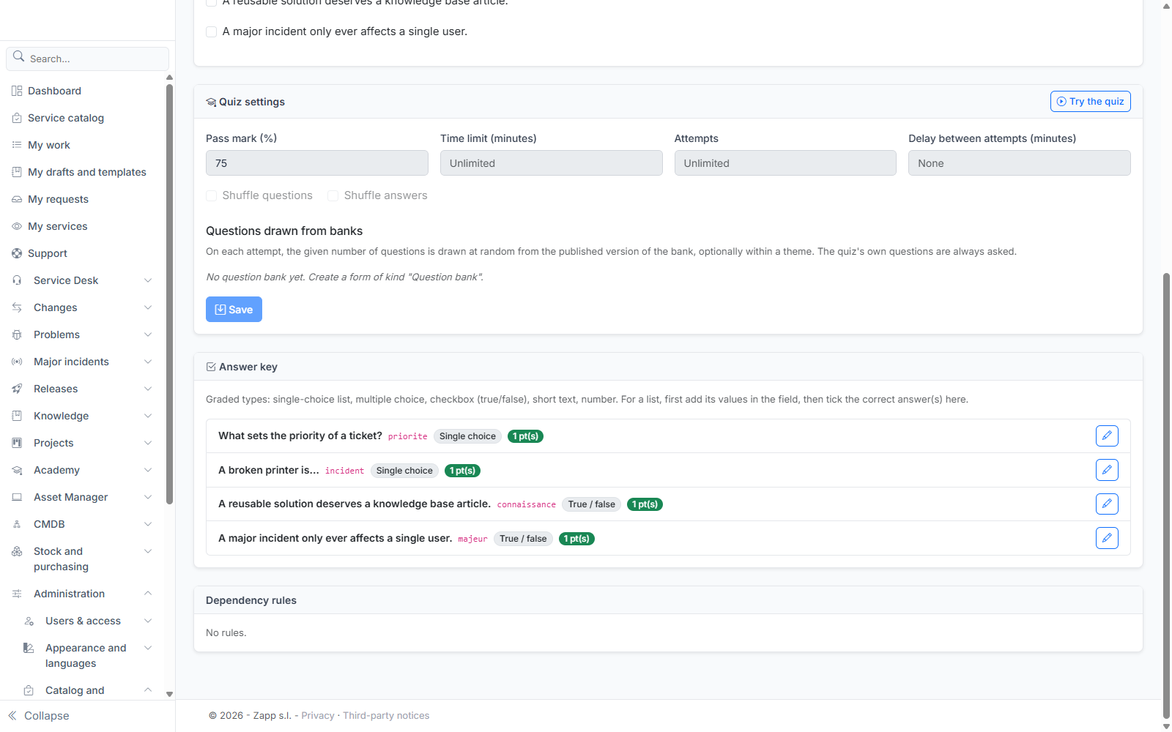
Task: Click the Support lifebuoy icon
Action: click(x=17, y=253)
